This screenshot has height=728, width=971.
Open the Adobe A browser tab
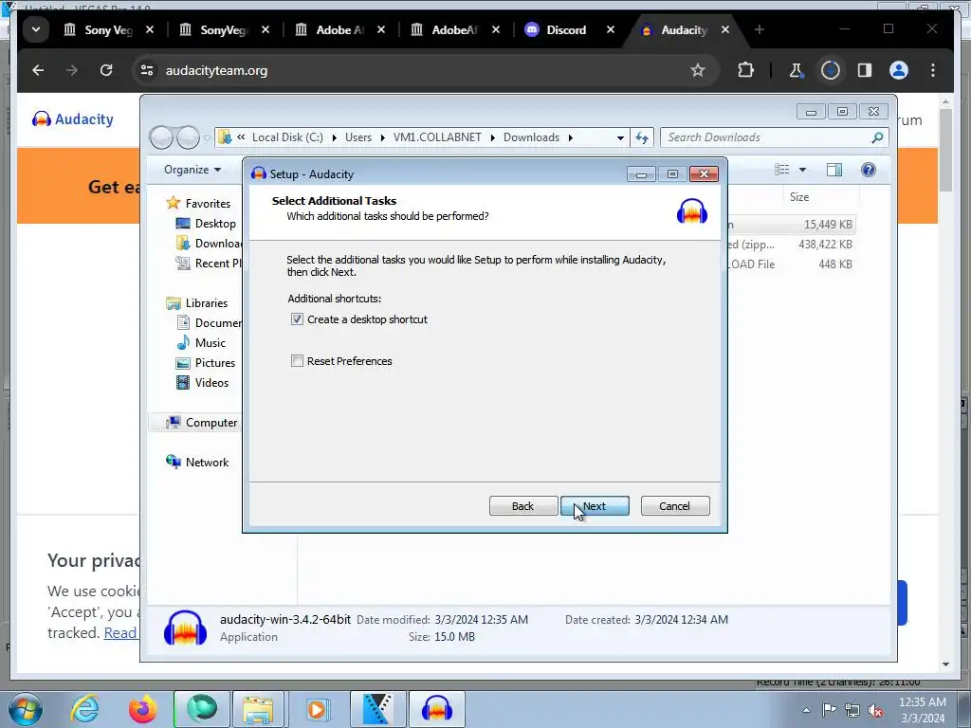point(339,29)
